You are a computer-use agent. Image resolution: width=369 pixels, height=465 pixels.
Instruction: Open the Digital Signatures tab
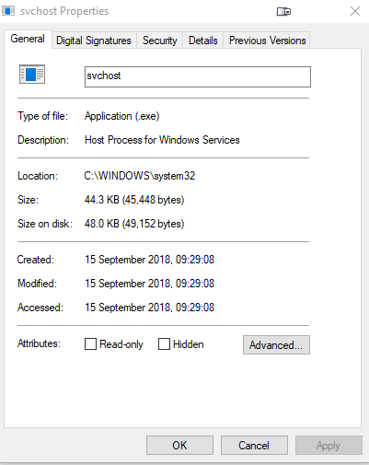click(x=94, y=41)
